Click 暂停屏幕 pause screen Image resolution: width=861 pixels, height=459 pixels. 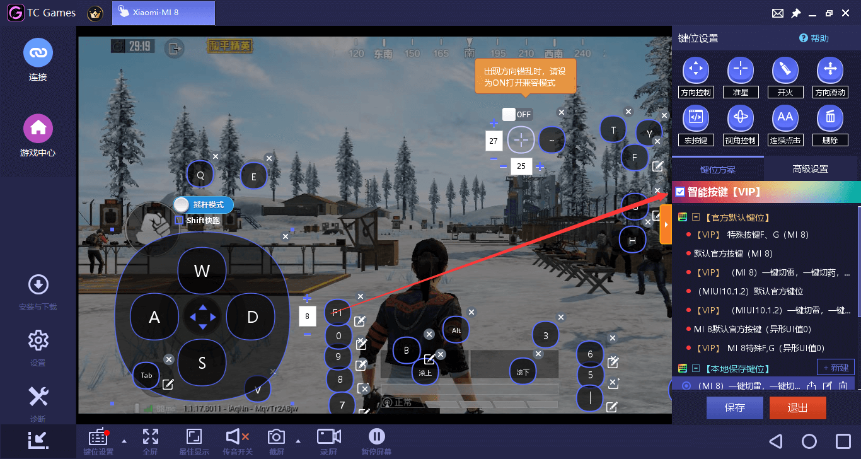tap(376, 442)
